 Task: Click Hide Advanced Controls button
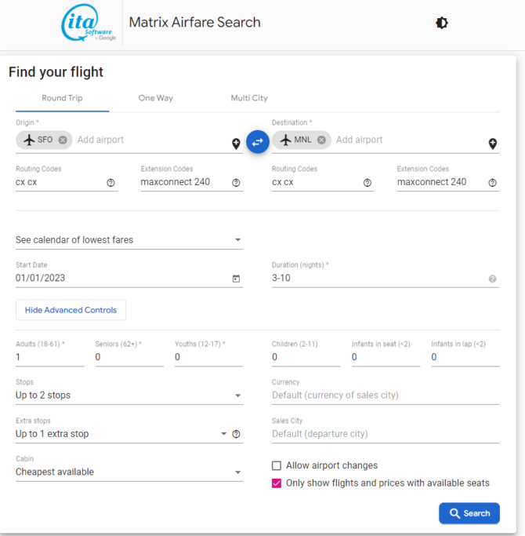point(71,310)
